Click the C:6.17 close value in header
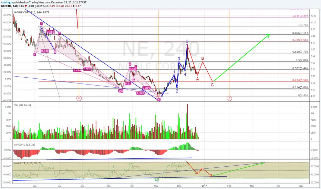Viewport: 321px width, 189px height. 77,6
